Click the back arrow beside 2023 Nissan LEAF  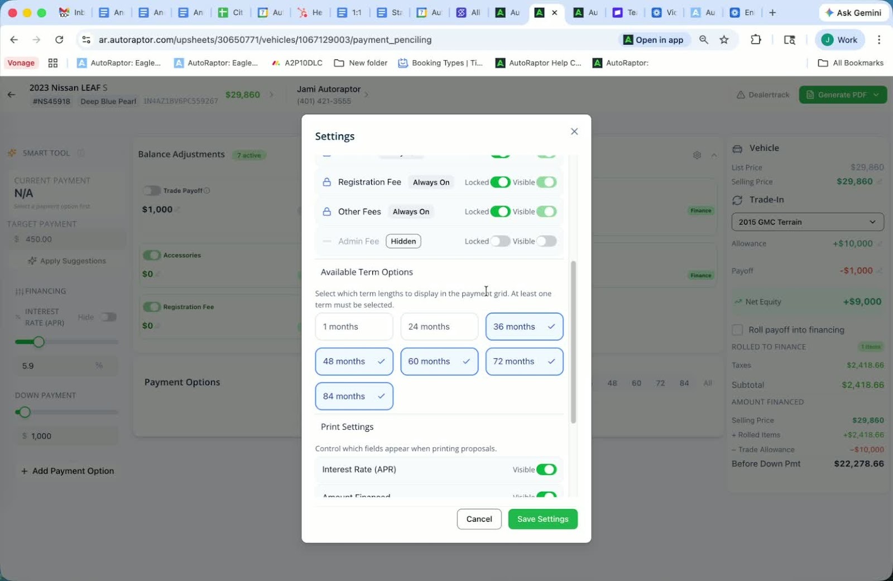12,94
